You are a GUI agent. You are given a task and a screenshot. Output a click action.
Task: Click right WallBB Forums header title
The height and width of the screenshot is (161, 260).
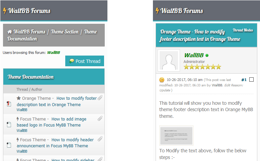click(x=182, y=11)
